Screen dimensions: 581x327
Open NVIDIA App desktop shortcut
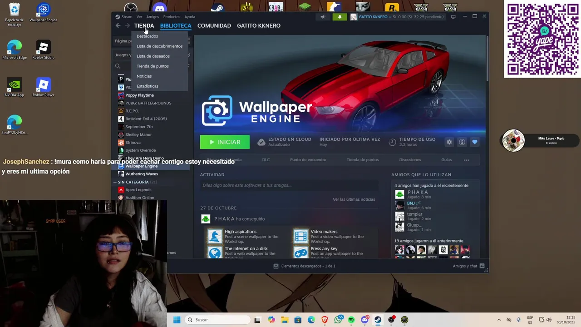tap(15, 88)
